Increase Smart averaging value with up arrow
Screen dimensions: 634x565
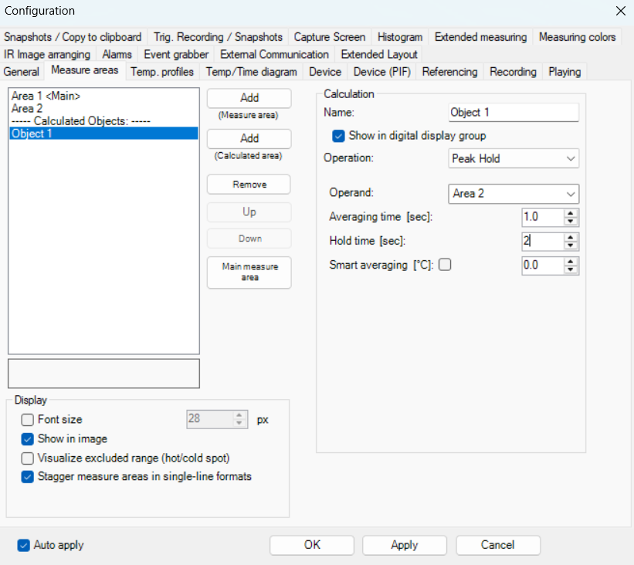571,262
